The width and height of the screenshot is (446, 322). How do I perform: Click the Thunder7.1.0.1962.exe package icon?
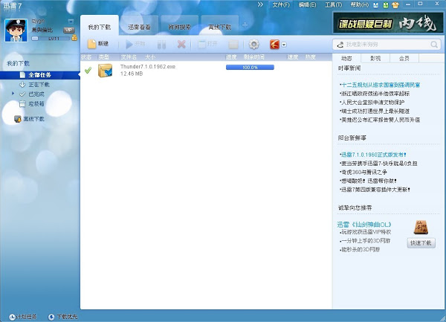[106, 71]
